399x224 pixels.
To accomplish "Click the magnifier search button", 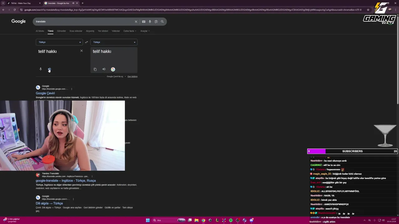I will [x=162, y=21].
